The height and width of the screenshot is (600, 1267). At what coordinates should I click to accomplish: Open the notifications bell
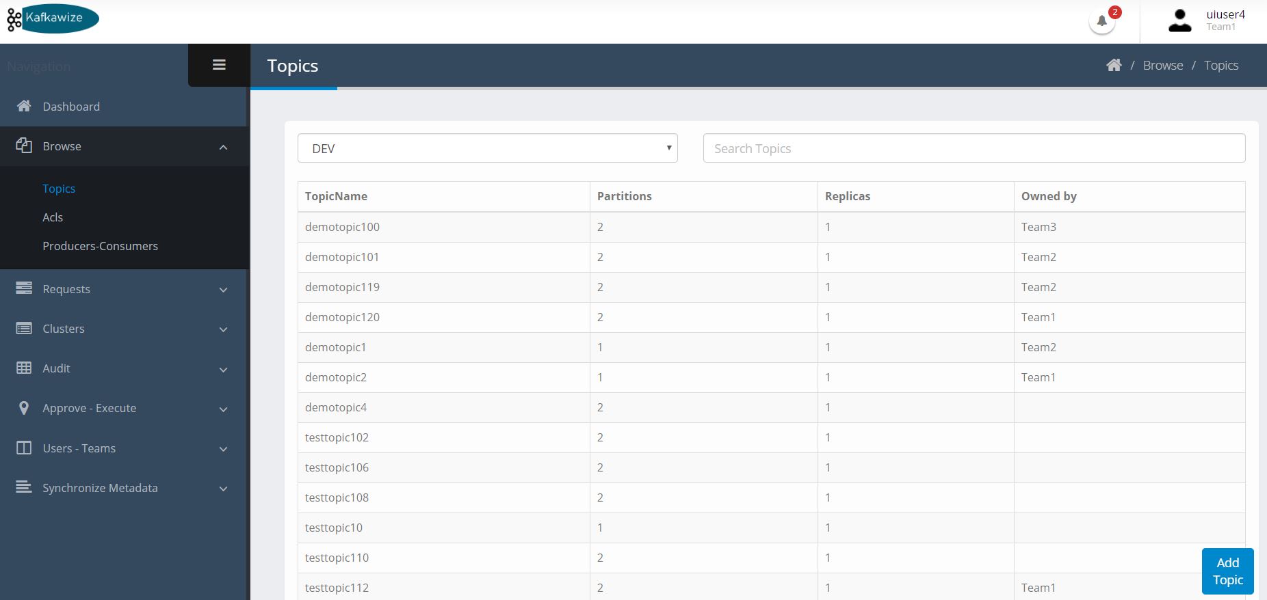[1101, 21]
